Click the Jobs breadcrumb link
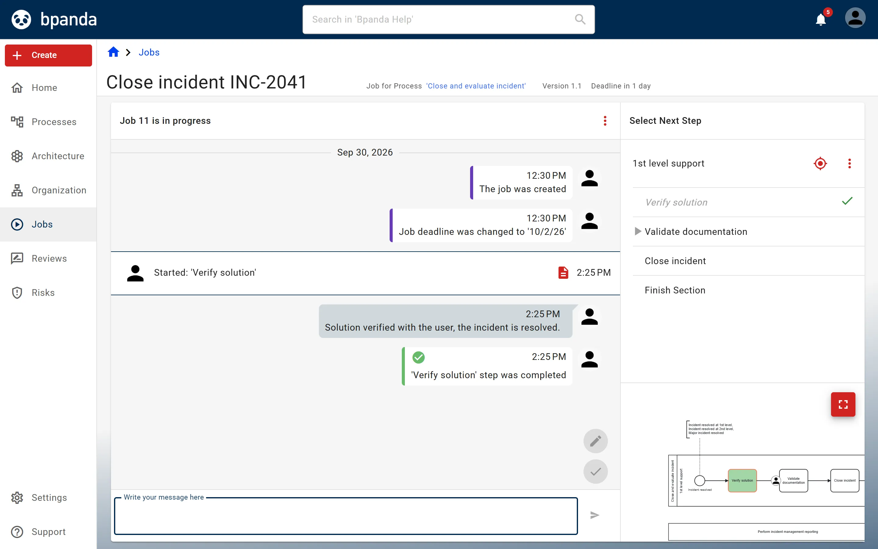This screenshot has height=549, width=878. tap(149, 52)
